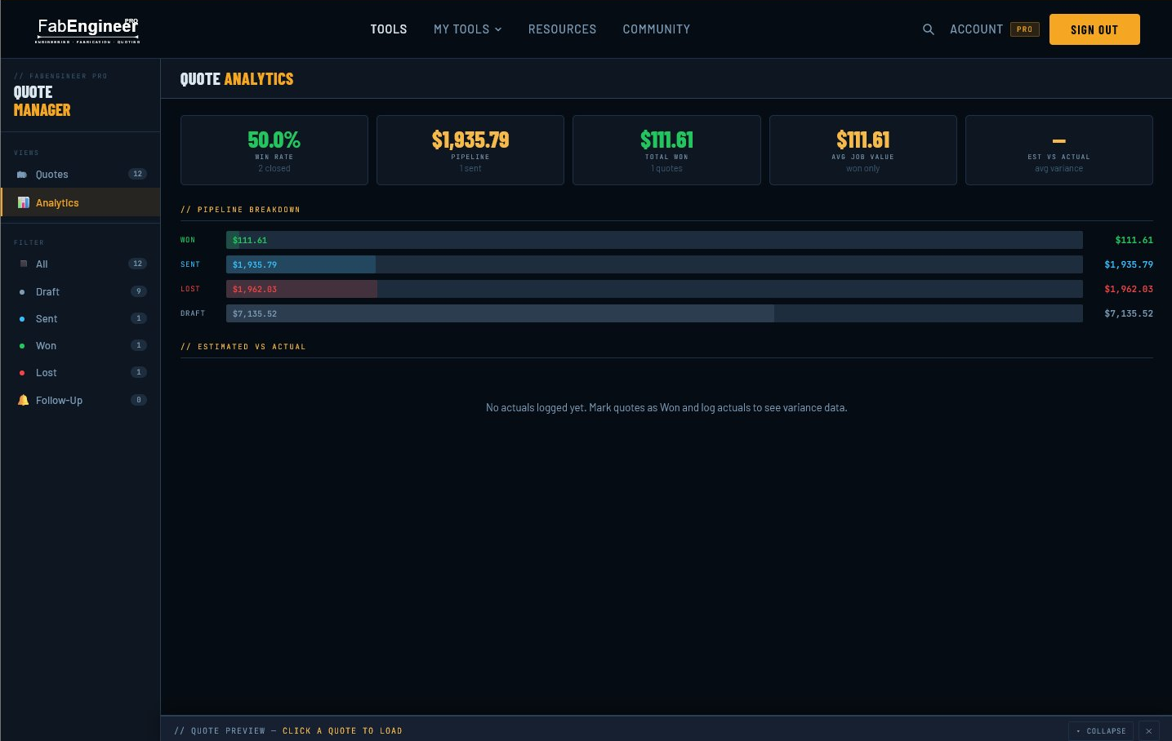Click the All filter stack icon

click(x=24, y=264)
